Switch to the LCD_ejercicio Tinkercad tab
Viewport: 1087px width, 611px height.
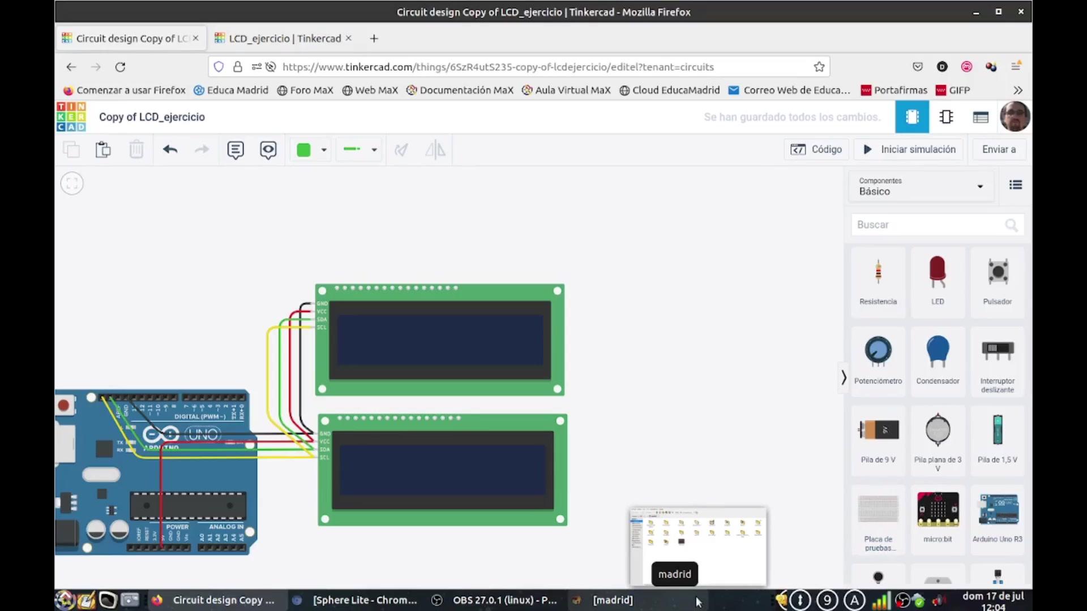tap(284, 38)
